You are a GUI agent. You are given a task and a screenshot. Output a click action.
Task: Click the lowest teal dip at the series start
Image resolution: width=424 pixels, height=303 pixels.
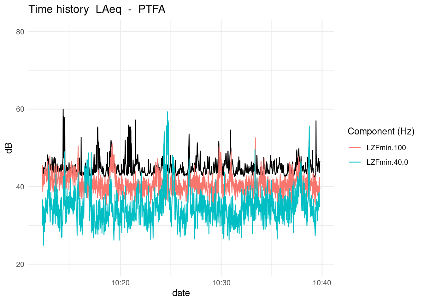pyautogui.click(x=44, y=245)
